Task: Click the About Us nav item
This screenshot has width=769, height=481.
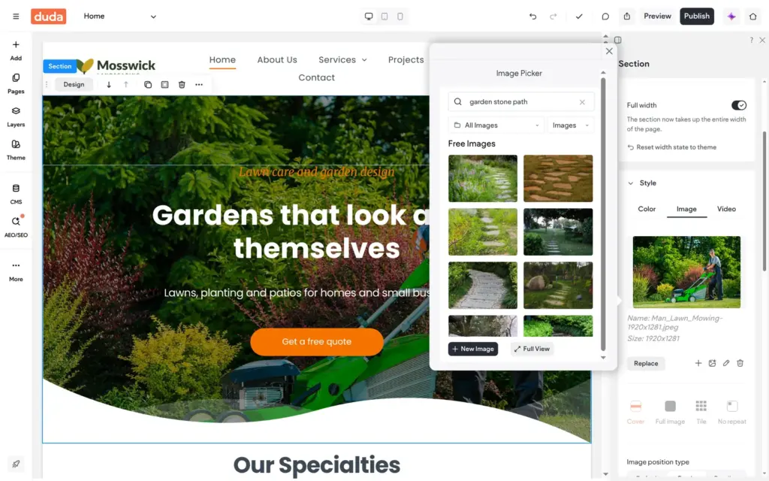Action: 277,60
